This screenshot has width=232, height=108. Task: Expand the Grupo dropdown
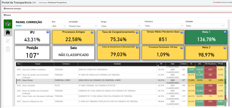[x=121, y=26]
